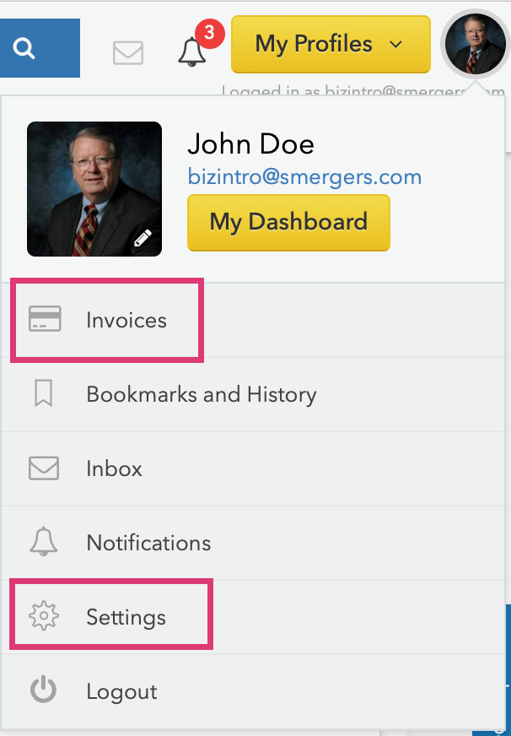This screenshot has width=511, height=736.
Task: Click the Inbox envelope icon in menu
Action: (x=44, y=468)
